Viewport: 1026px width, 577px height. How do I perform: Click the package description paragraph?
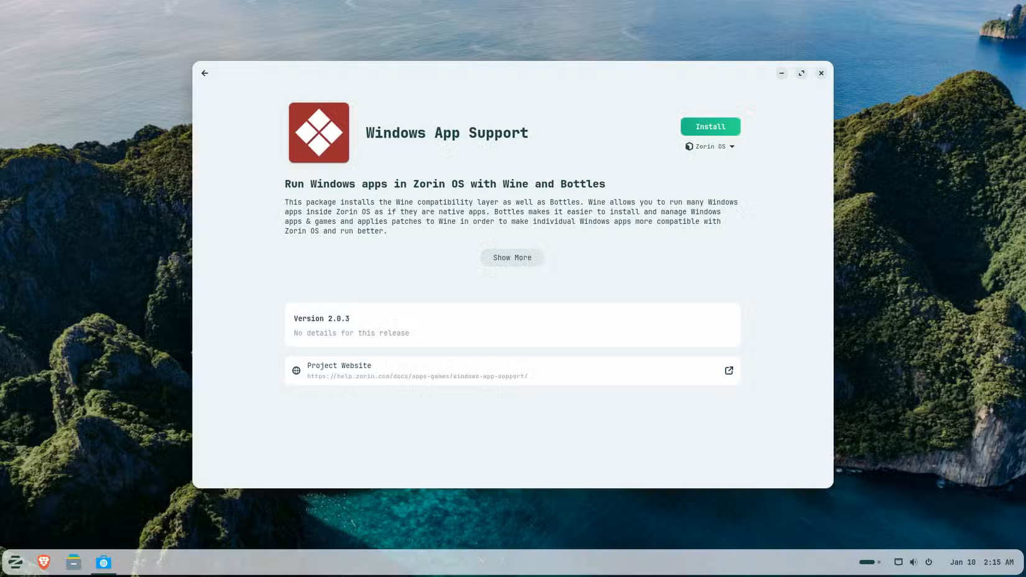coord(511,216)
